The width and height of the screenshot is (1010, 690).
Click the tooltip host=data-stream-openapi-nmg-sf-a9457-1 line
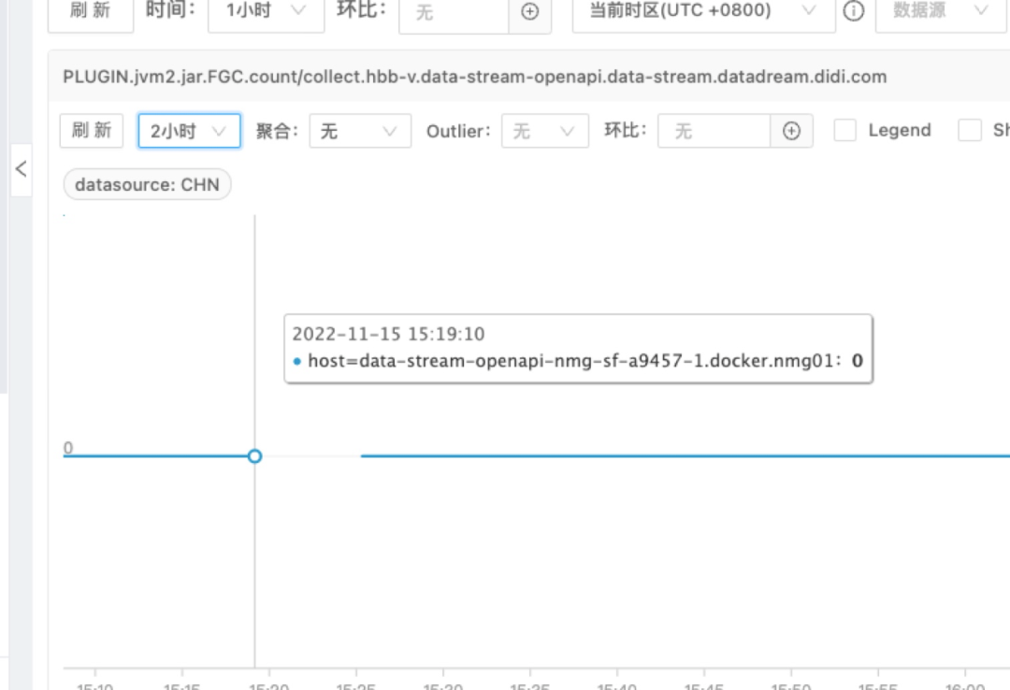click(578, 361)
